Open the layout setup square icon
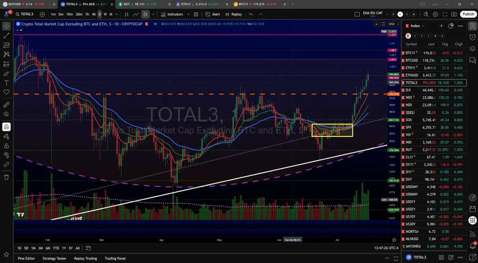Image resolution: width=478 pixels, height=263 pixels. [x=357, y=14]
